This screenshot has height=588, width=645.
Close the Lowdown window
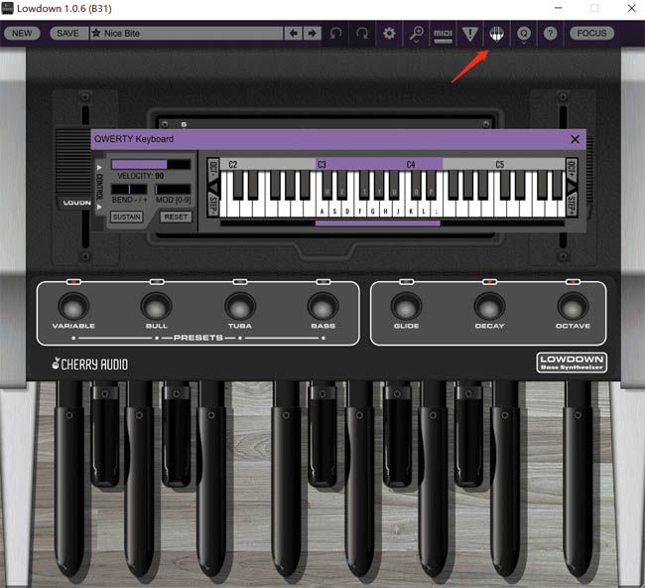pos(632,8)
